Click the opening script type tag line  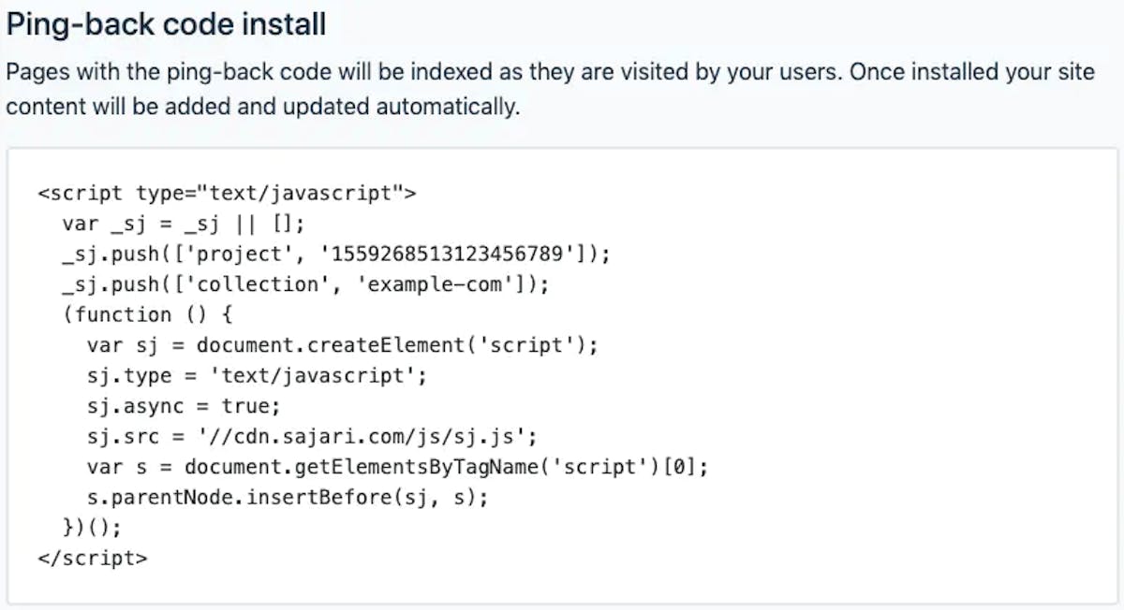pos(228,194)
